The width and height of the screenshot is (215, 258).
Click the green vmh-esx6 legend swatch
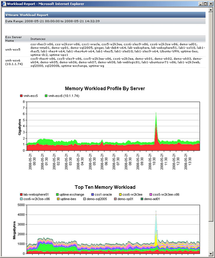coord(46,96)
